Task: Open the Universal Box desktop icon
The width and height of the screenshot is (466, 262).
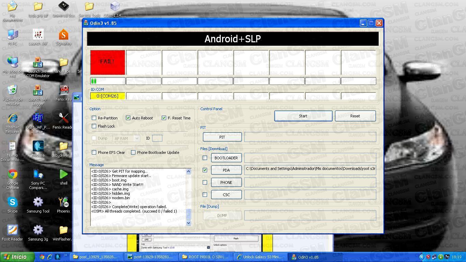Action: click(x=63, y=9)
